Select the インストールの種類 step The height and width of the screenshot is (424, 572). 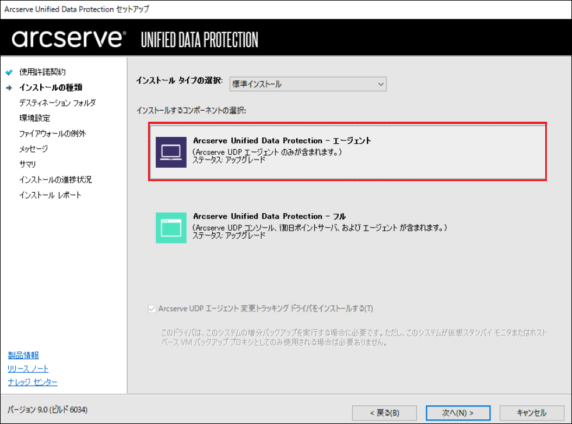tap(51, 87)
